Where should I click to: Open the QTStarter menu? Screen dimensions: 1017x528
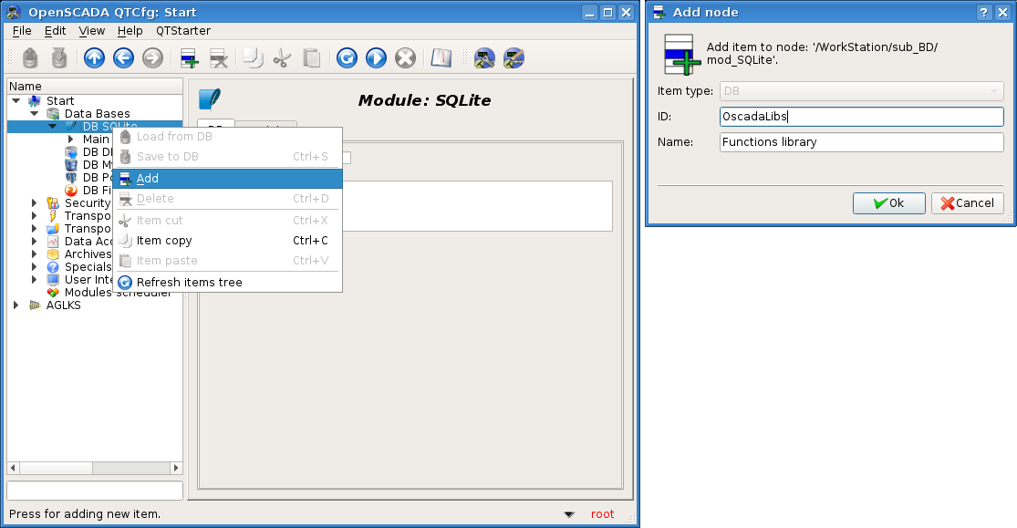click(183, 31)
